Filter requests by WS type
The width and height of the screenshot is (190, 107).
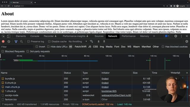[129, 47]
